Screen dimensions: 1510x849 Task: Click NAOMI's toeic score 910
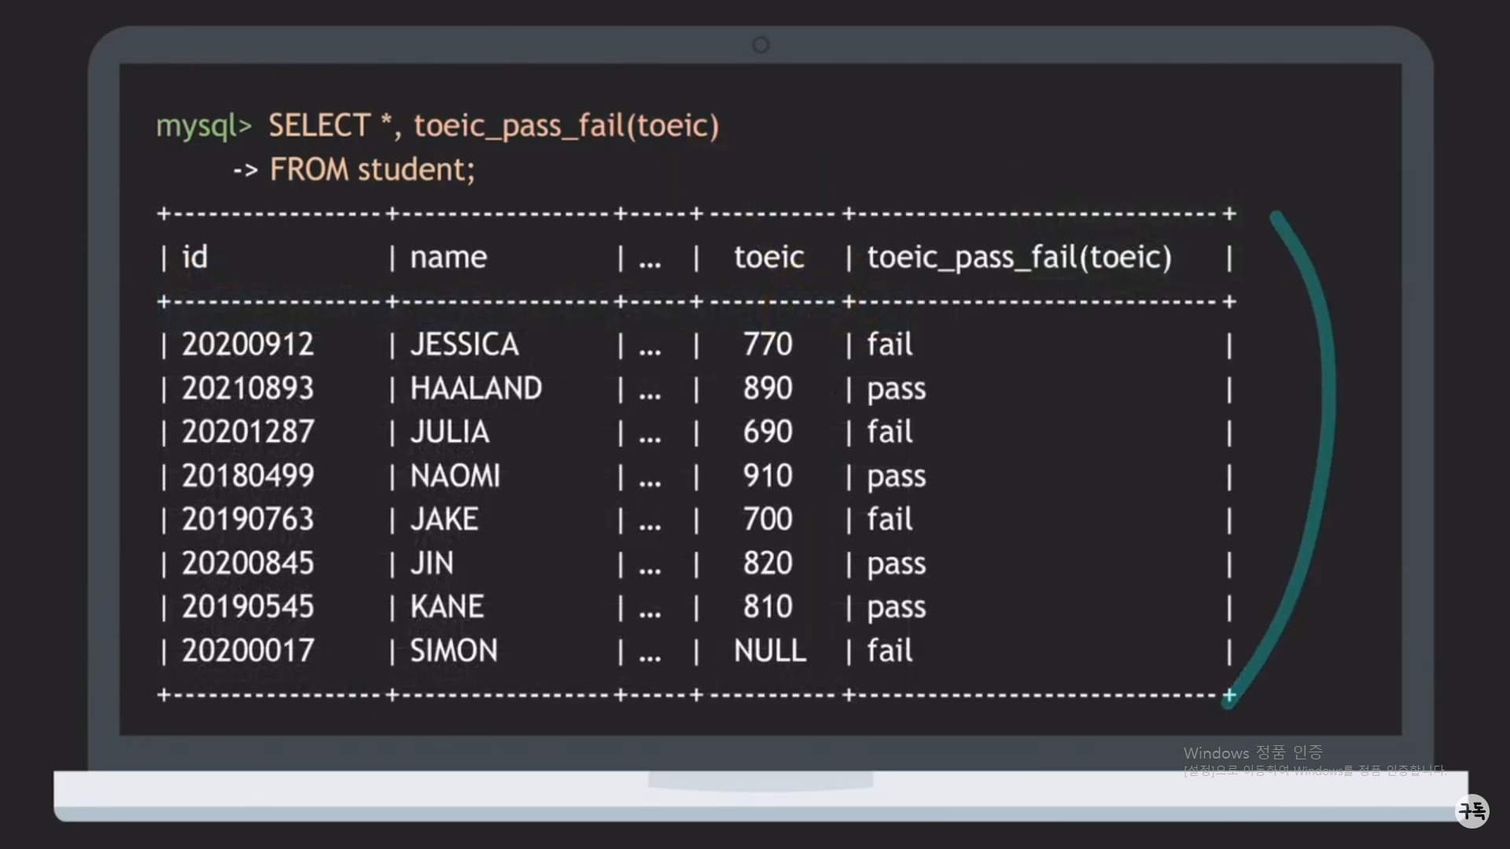[x=768, y=476]
